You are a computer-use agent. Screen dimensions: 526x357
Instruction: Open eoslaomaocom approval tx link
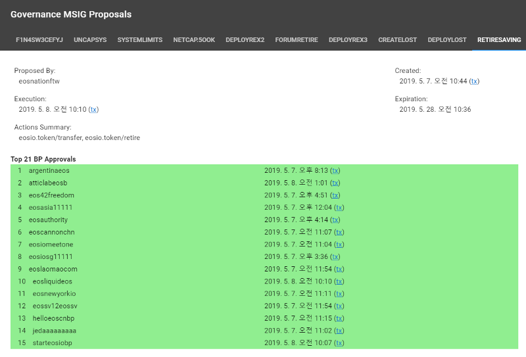tap(339, 269)
